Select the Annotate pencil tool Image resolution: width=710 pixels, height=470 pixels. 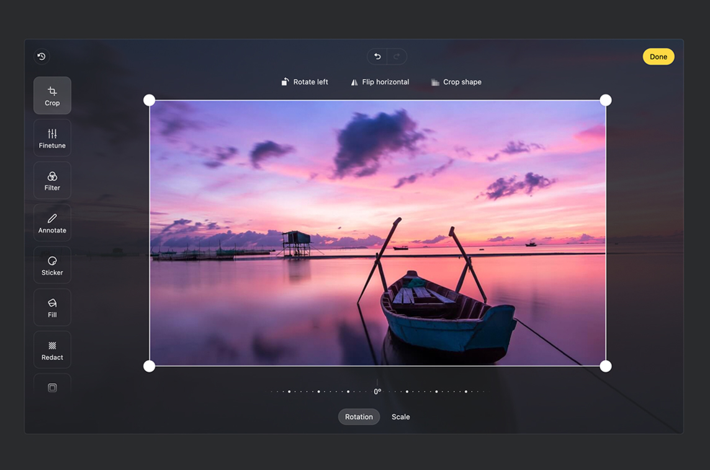(x=52, y=223)
